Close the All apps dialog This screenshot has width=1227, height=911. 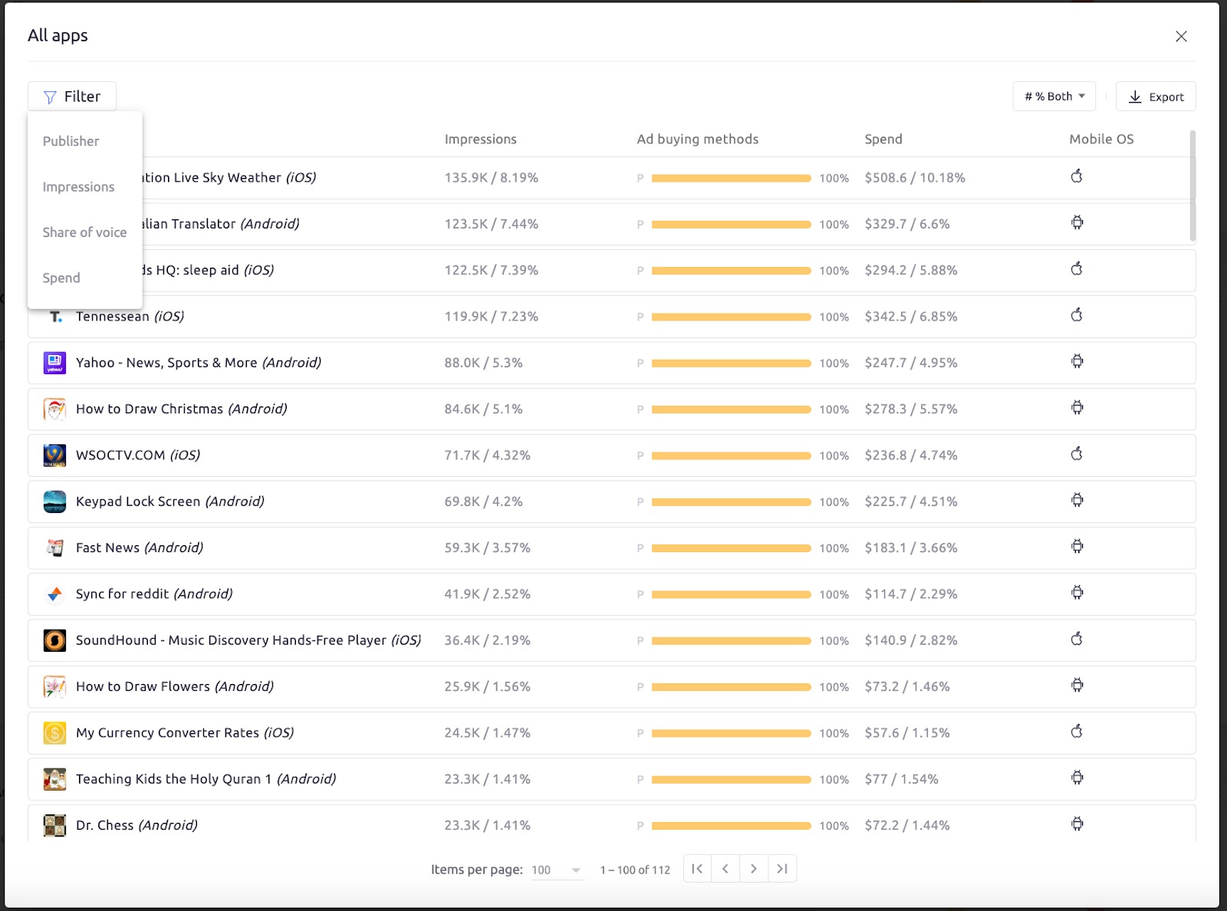coord(1181,36)
